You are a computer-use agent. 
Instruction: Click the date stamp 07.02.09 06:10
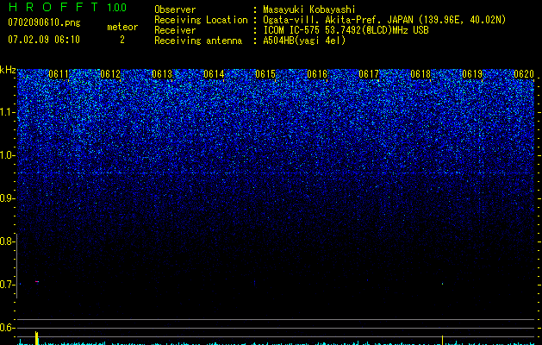pos(44,40)
